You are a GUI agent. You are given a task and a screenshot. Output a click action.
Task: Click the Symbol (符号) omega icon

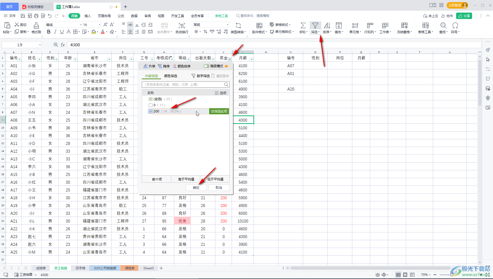tap(455, 25)
